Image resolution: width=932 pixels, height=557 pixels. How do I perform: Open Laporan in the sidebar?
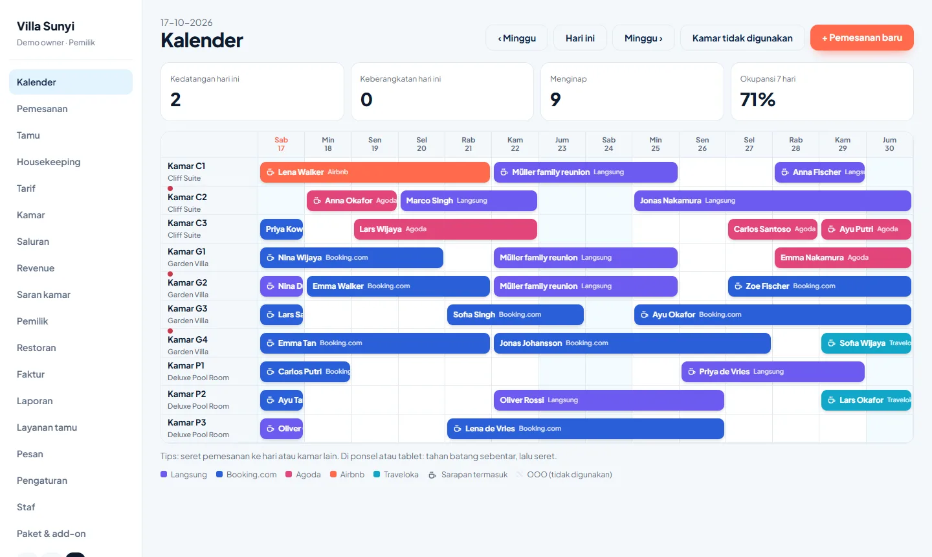[71, 401]
